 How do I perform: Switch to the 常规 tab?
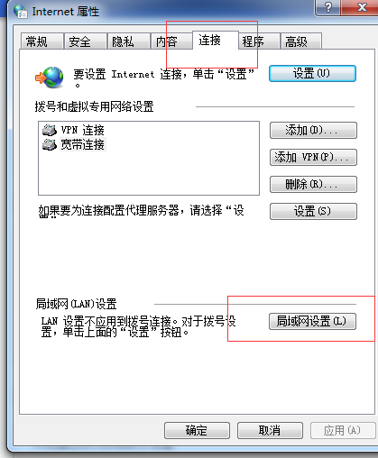click(42, 41)
